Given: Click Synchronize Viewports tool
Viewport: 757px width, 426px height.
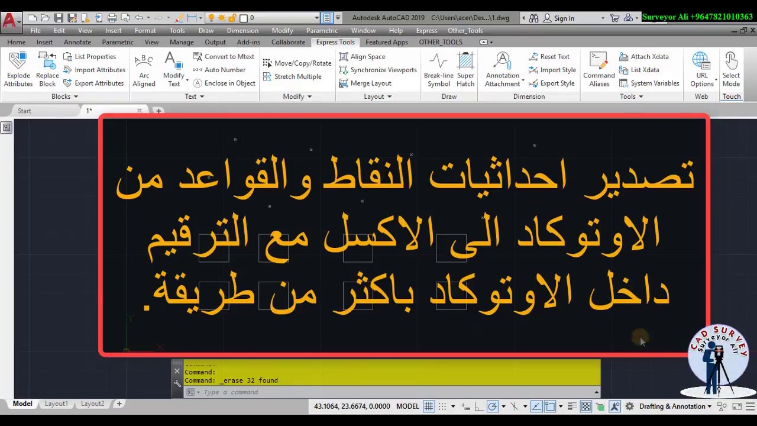Looking at the screenshot, I should tap(378, 70).
